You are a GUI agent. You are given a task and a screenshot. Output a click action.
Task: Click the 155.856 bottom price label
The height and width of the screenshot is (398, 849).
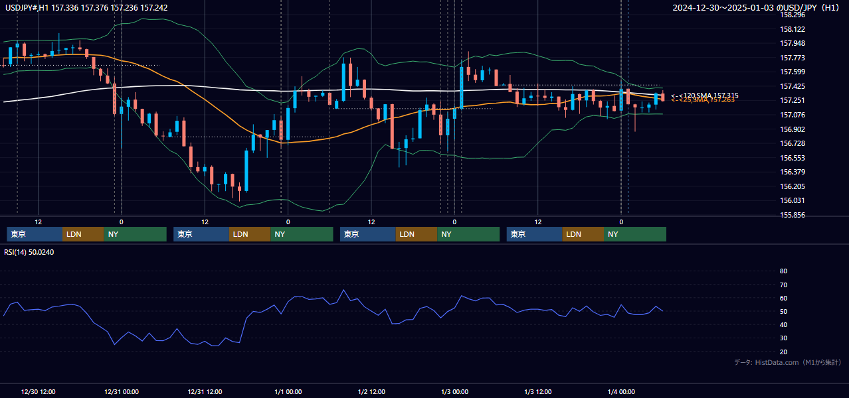coord(793,215)
